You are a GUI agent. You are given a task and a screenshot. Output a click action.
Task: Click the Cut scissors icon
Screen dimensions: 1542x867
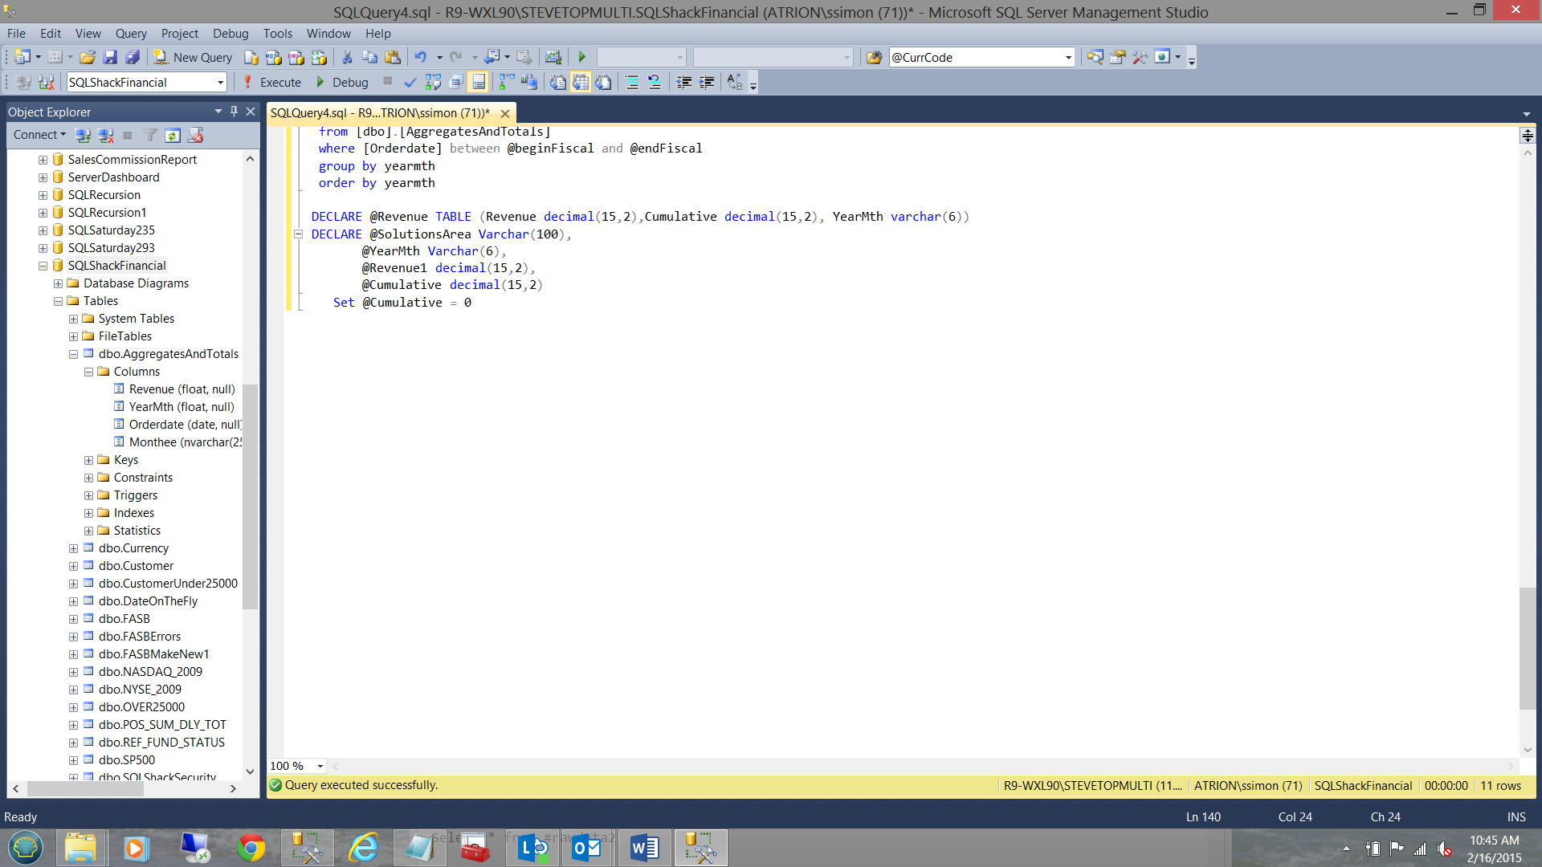pos(347,57)
